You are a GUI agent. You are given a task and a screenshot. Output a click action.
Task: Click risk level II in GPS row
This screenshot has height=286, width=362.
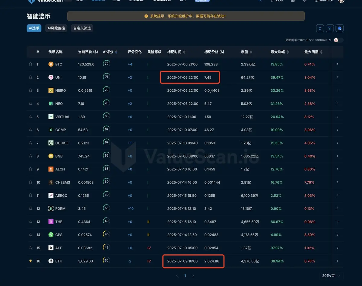point(148,235)
